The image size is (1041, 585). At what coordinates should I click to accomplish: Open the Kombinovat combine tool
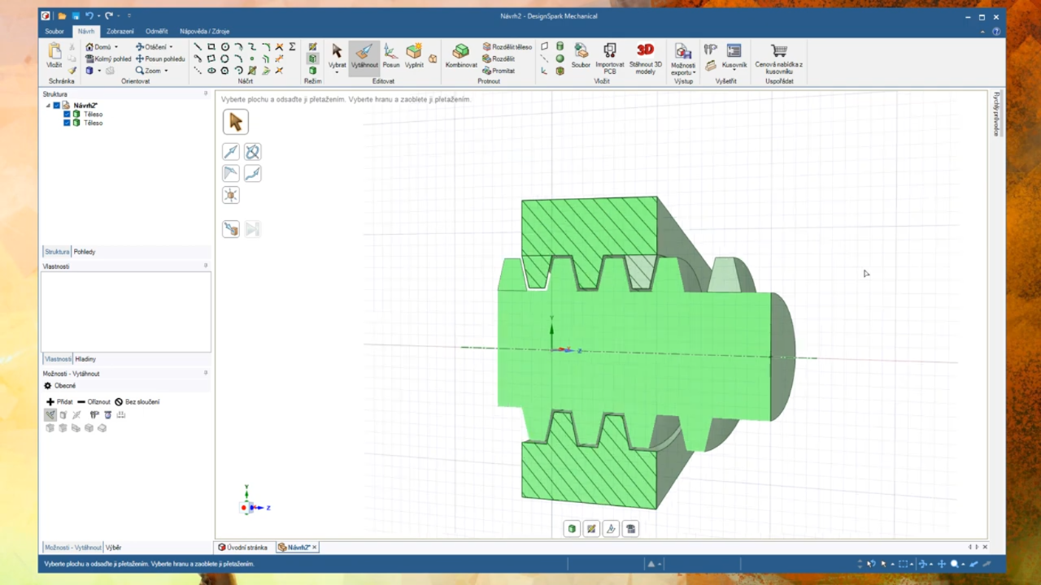click(461, 56)
